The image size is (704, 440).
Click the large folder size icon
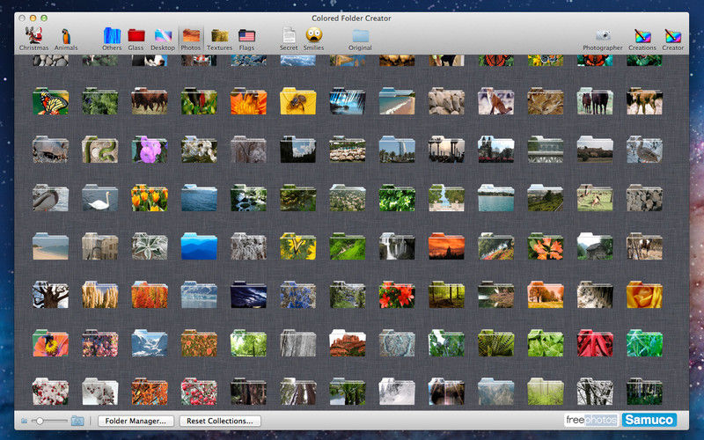point(77,421)
